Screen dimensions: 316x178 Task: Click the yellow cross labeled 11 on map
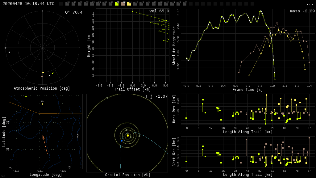pos(42,104)
